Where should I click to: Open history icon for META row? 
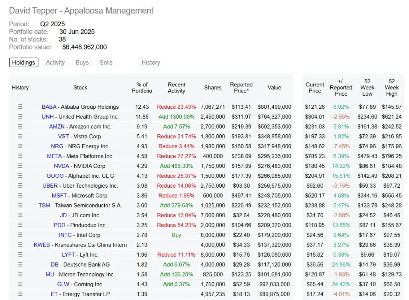tap(20, 156)
